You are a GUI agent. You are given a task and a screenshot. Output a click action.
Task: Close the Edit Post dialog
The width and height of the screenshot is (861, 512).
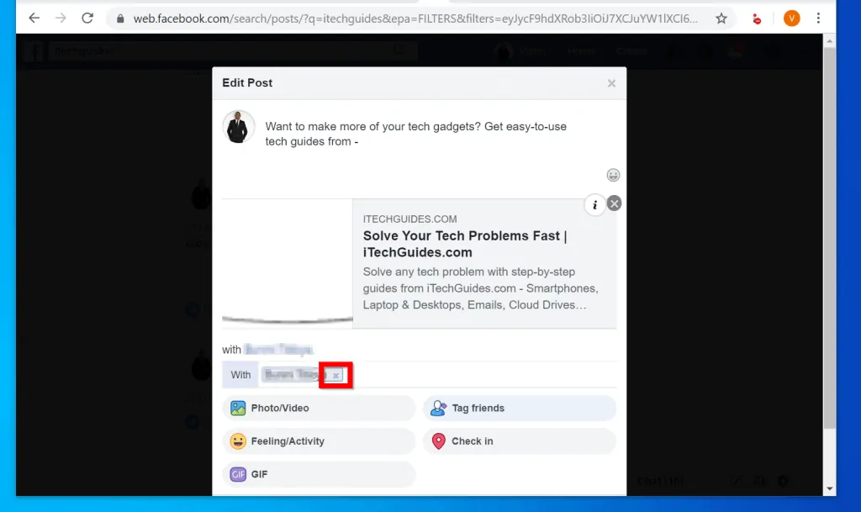[611, 83]
